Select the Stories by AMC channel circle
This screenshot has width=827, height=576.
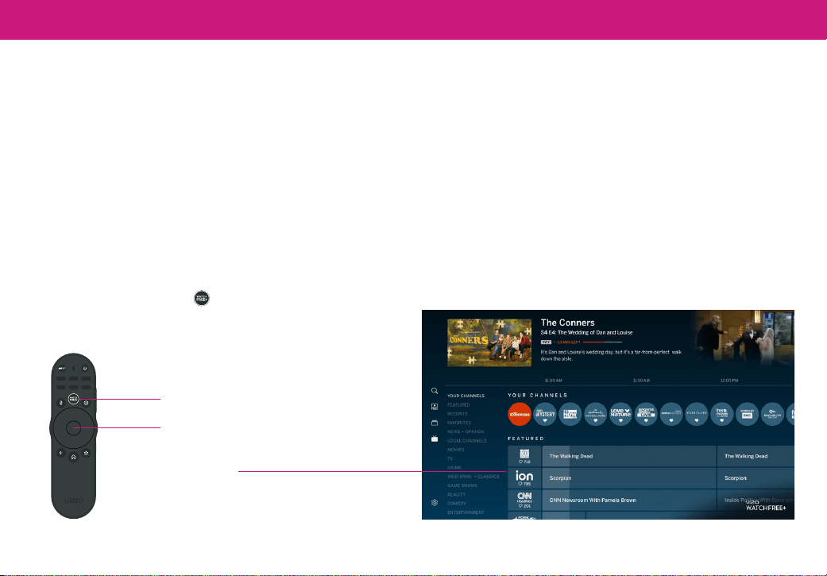748,414
